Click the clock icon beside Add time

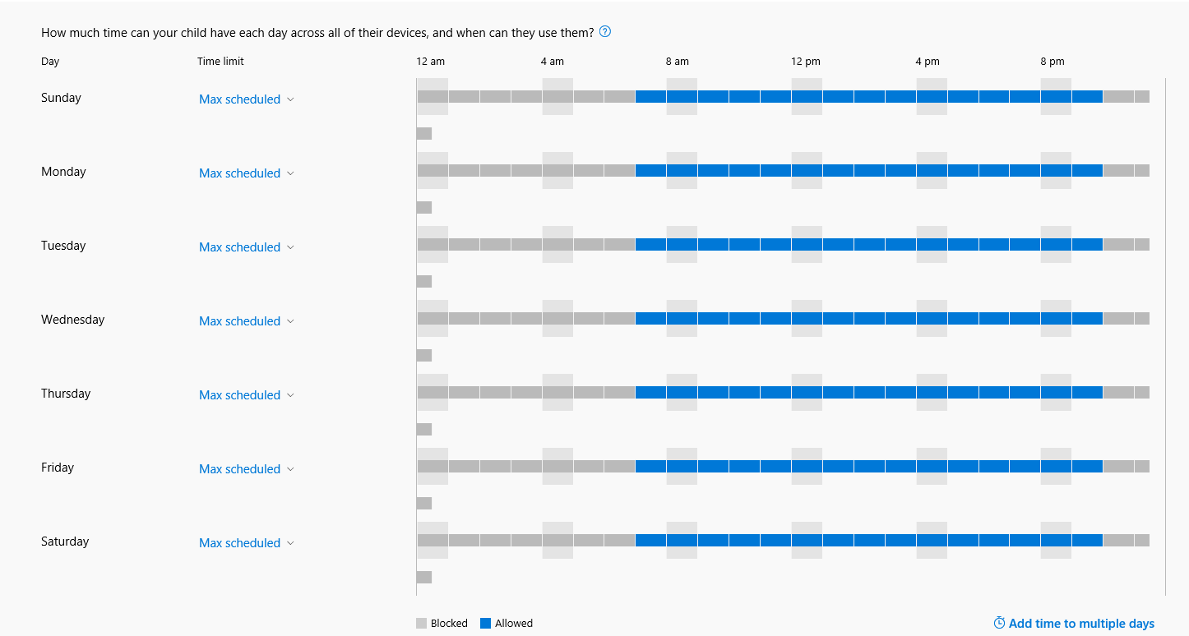point(998,623)
